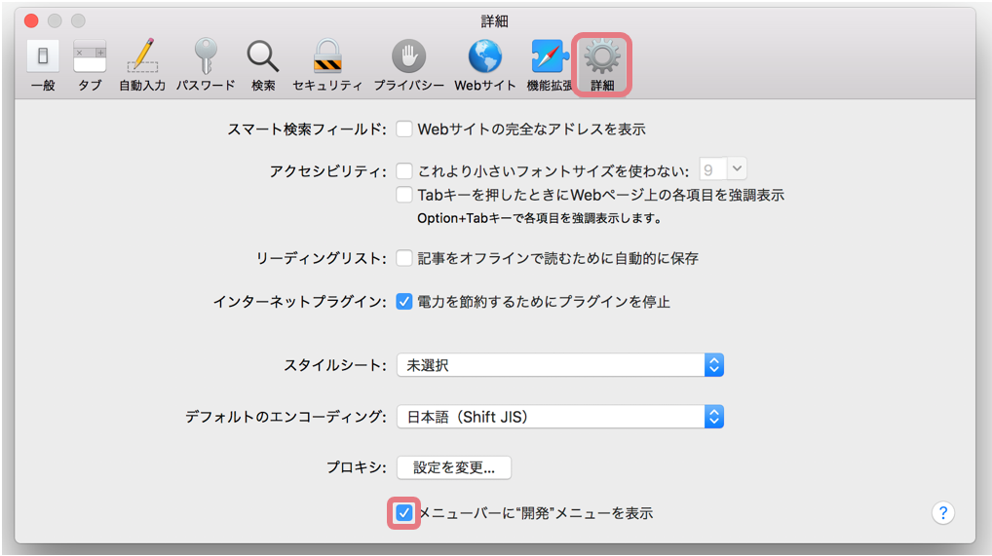Tick これより小さいフォントサイズを使わない checkbox

click(404, 170)
